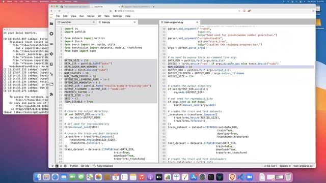The width and height of the screenshot is (326, 183).
Task: Open the JupyterLab file browser folder icon
Action: [51, 24]
